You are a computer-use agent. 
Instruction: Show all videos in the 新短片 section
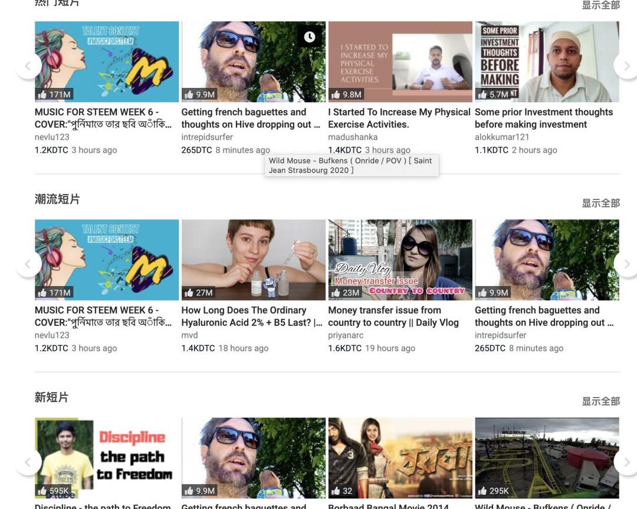point(600,401)
